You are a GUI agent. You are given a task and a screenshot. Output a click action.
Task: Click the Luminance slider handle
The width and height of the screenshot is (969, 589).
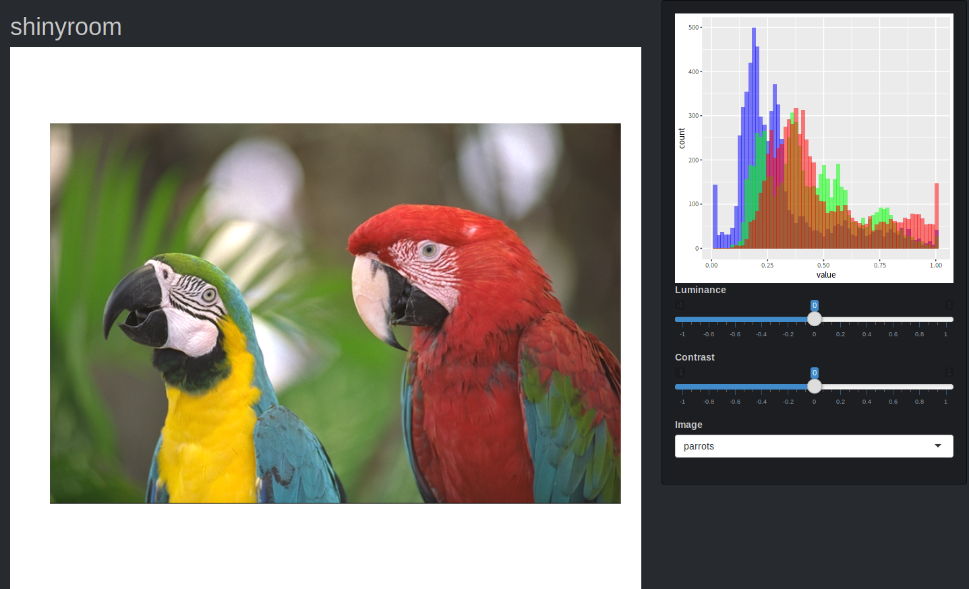click(814, 319)
